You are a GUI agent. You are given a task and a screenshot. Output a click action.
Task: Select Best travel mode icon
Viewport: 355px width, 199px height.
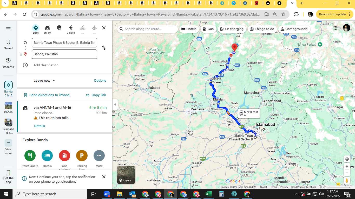pos(36,29)
